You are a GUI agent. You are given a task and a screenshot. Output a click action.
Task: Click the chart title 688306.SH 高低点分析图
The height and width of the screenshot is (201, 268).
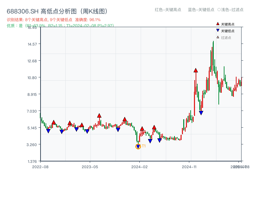57,10
